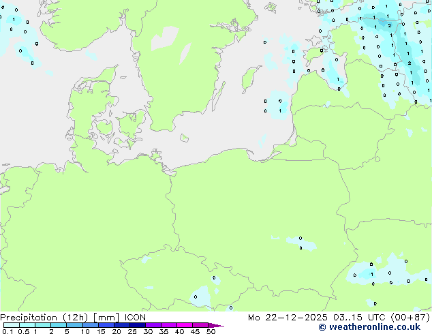
Task: Pick the 0.5–1 mm legend color swatch
Action: tap(27, 325)
